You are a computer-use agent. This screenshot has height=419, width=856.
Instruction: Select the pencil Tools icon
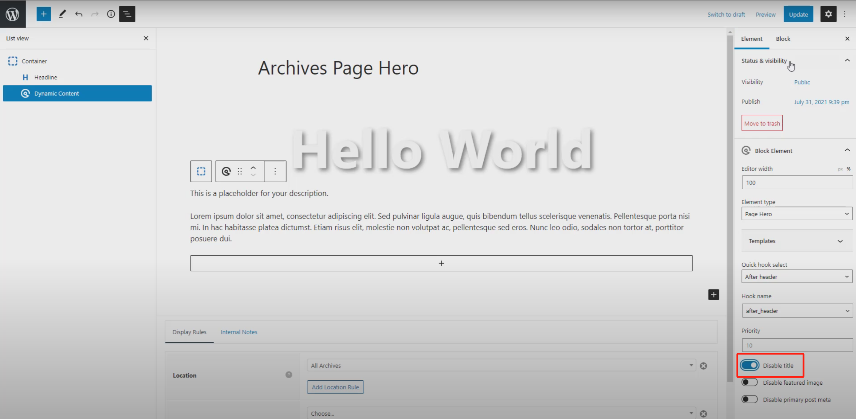(62, 14)
